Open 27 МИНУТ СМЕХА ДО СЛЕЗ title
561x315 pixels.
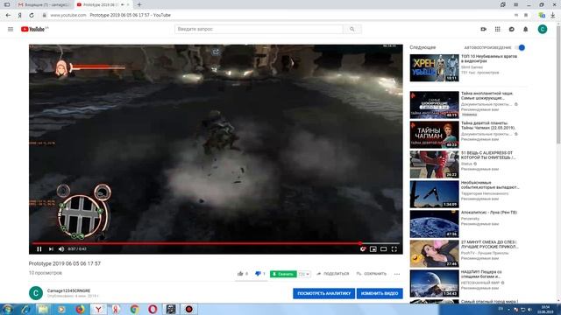[489, 245]
